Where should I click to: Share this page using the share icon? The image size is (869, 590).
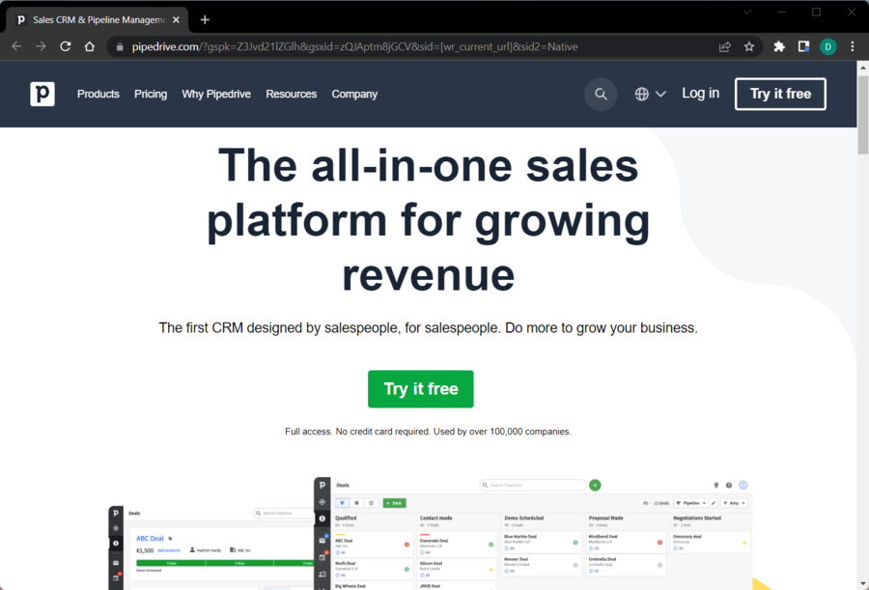[x=725, y=47]
